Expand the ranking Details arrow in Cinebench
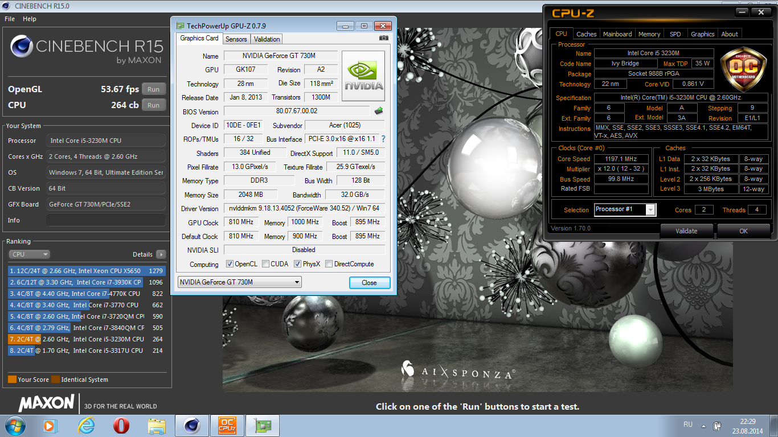The image size is (778, 437). click(161, 254)
